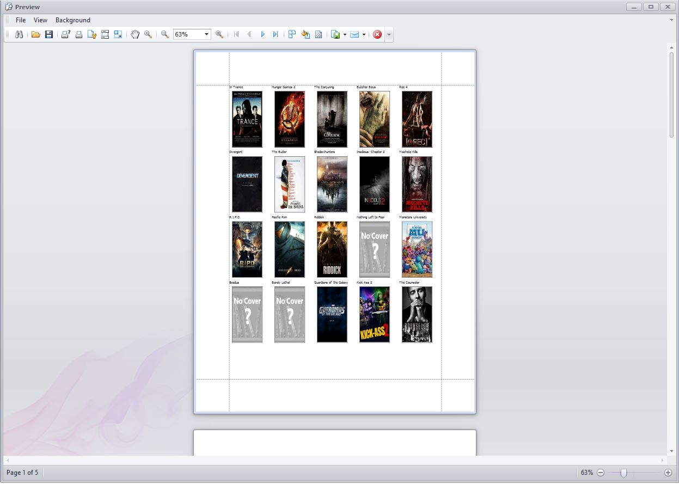This screenshot has height=484, width=679.
Task: Toggle the Watermark icon
Action: (x=319, y=34)
